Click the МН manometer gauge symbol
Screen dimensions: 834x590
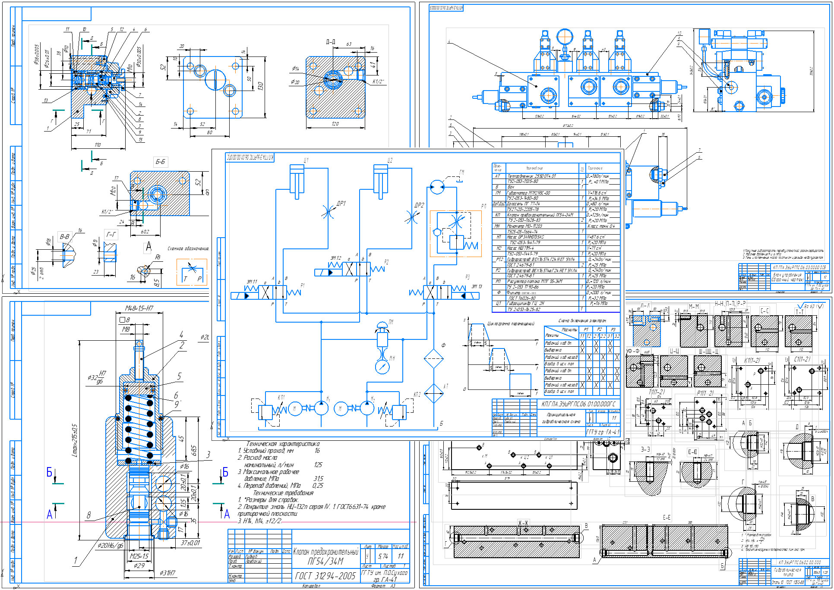382,367
